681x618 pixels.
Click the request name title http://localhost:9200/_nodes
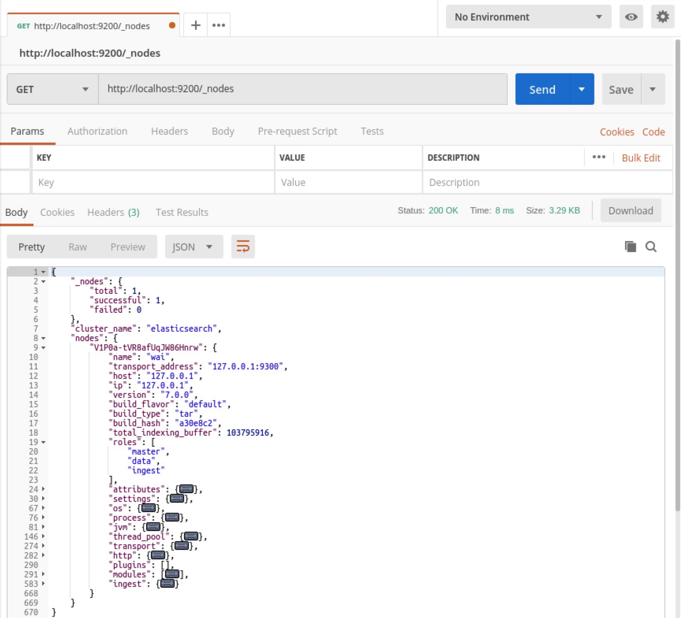pos(90,53)
